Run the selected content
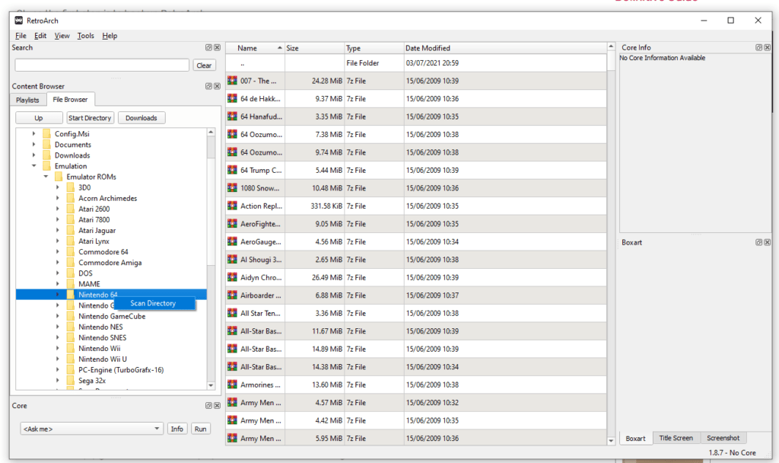The width and height of the screenshot is (779, 463). click(201, 429)
